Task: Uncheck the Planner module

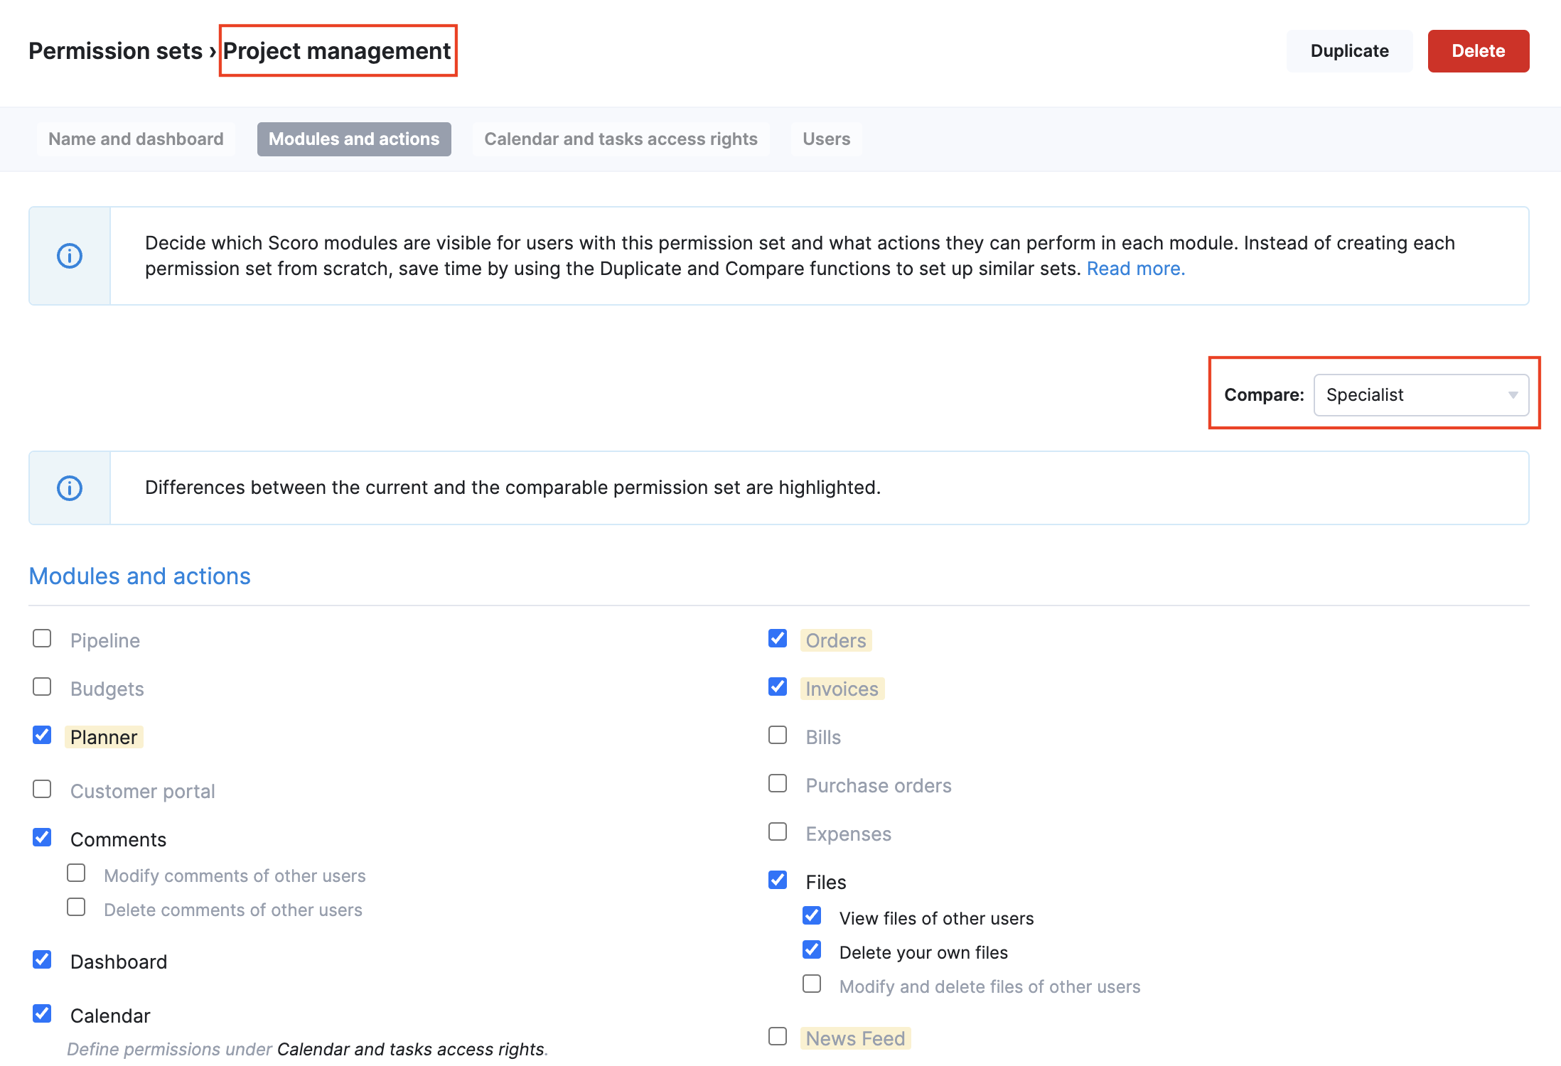Action: point(42,736)
